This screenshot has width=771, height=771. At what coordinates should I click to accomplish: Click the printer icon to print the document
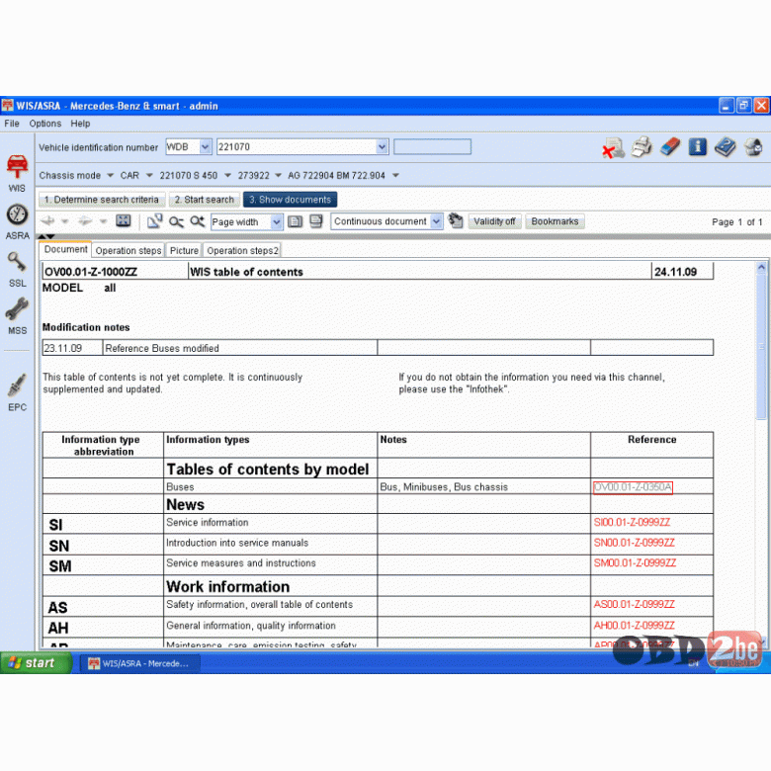[642, 147]
